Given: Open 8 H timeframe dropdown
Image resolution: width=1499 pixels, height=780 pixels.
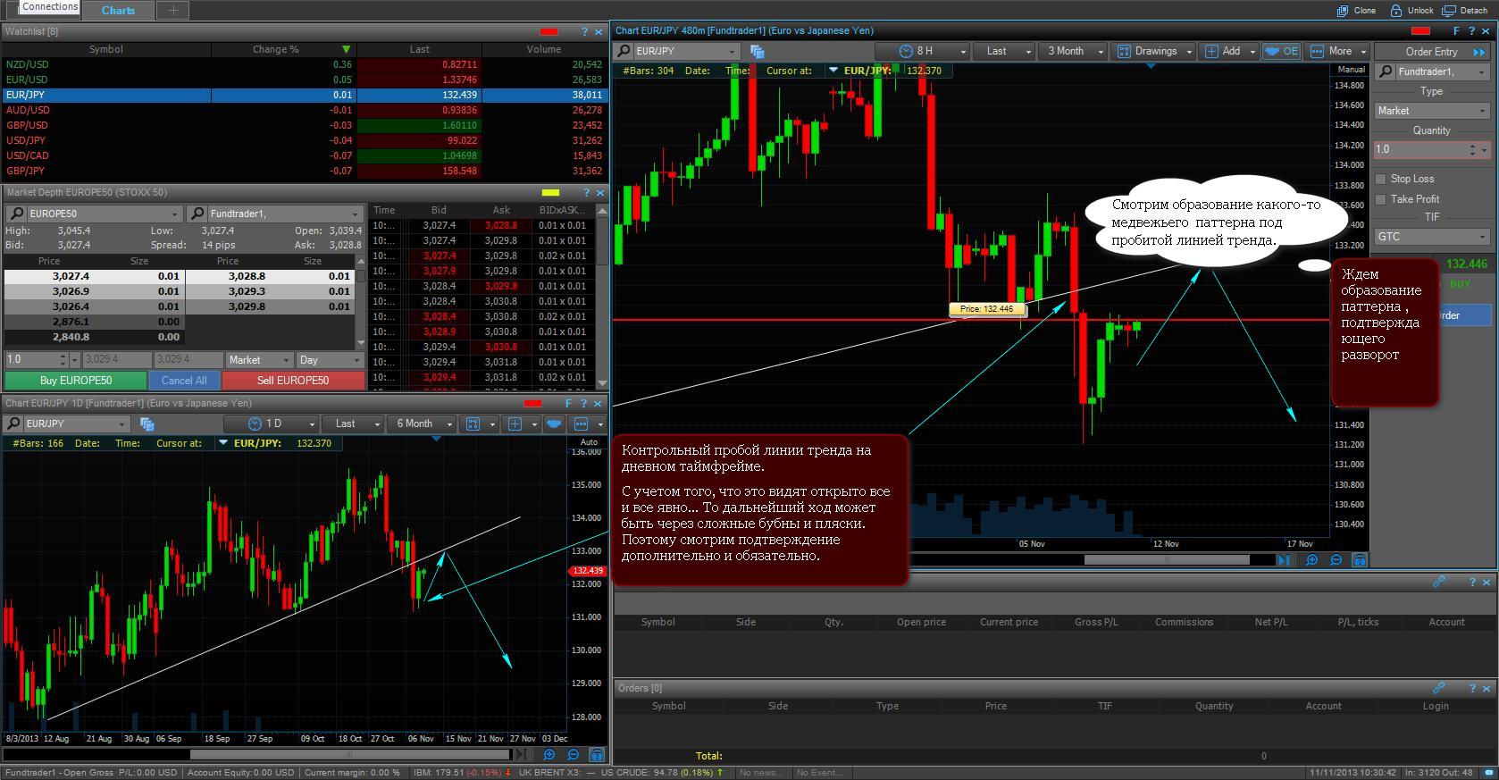Looking at the screenshot, I should click(x=922, y=51).
